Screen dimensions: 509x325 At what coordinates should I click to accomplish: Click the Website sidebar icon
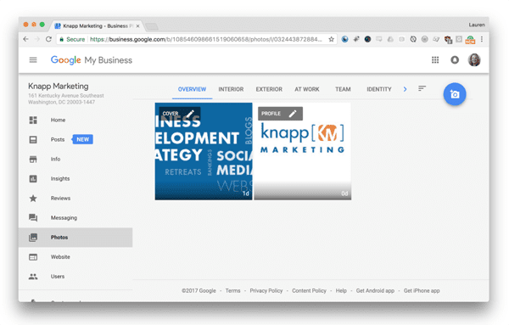(x=33, y=257)
